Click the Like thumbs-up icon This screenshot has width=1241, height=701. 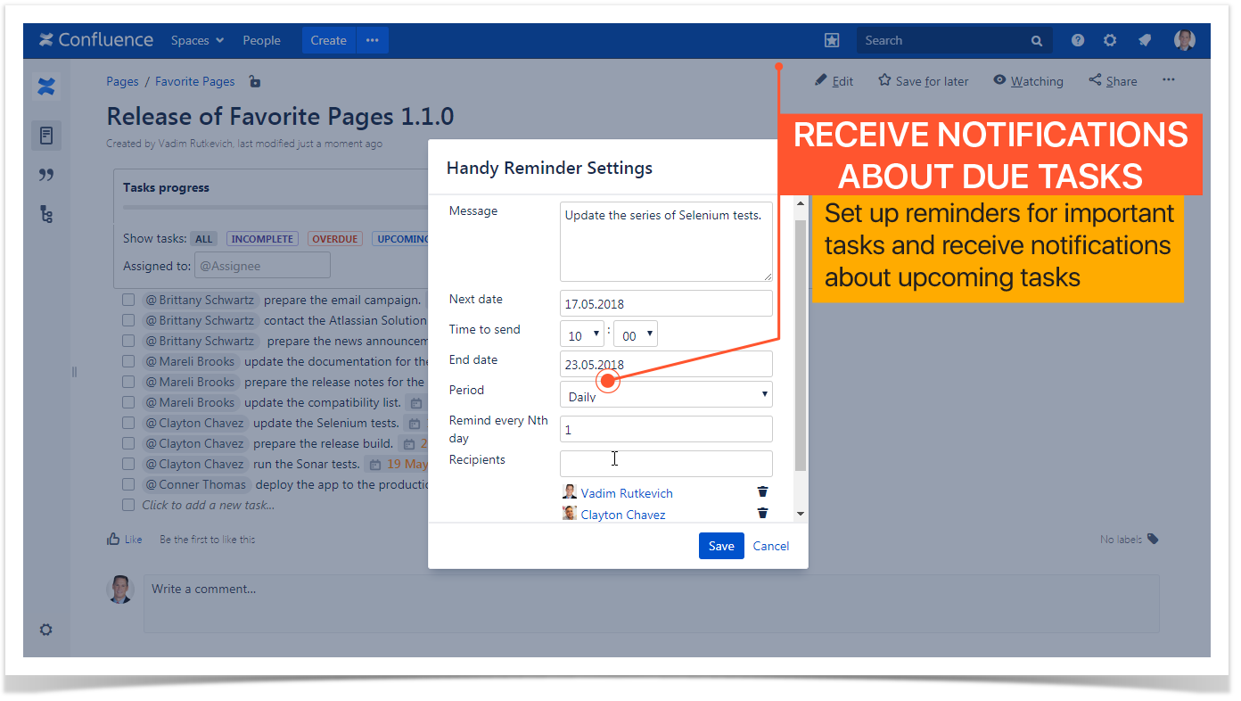tap(113, 539)
